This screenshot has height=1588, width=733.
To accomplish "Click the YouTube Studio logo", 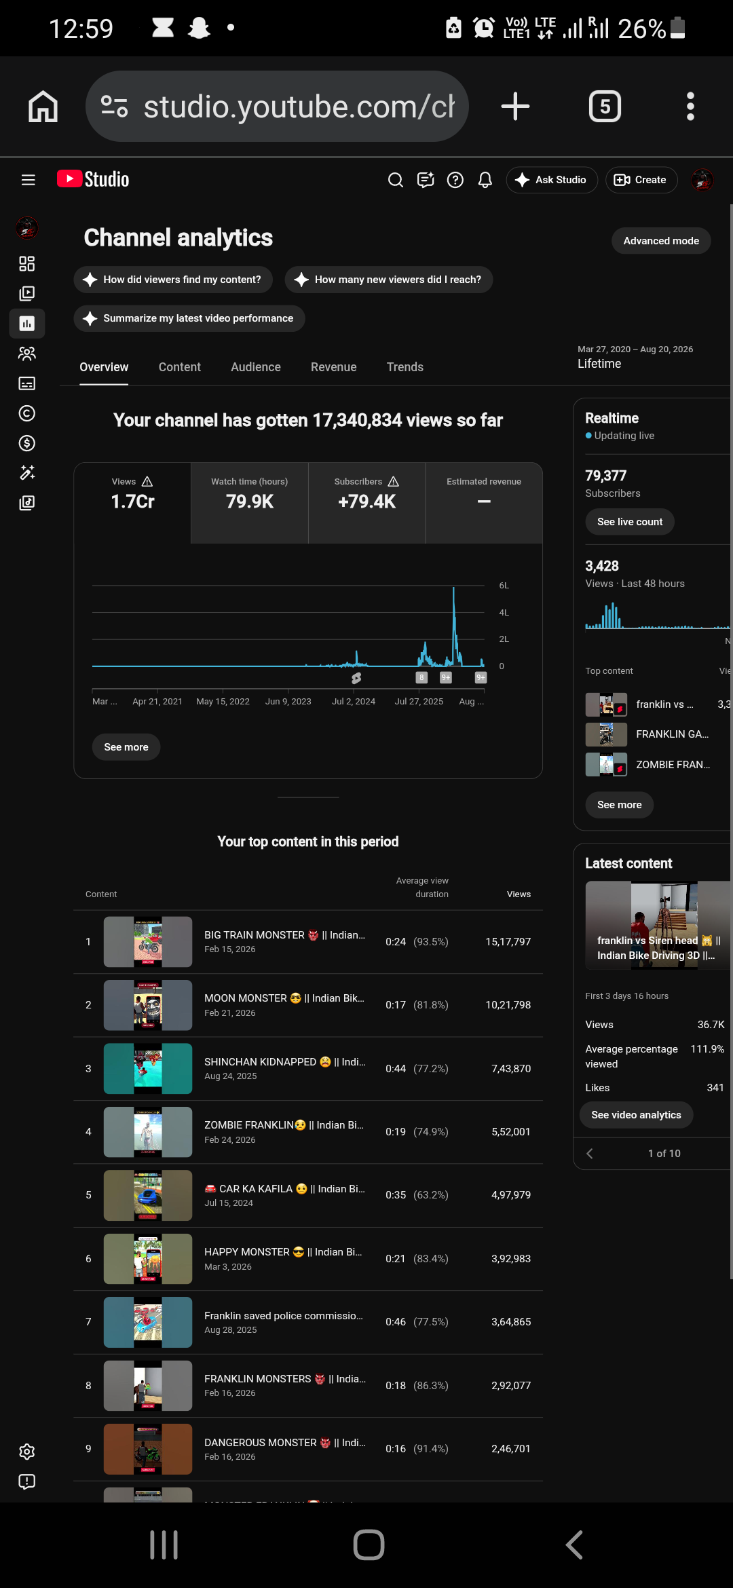I will tap(93, 179).
